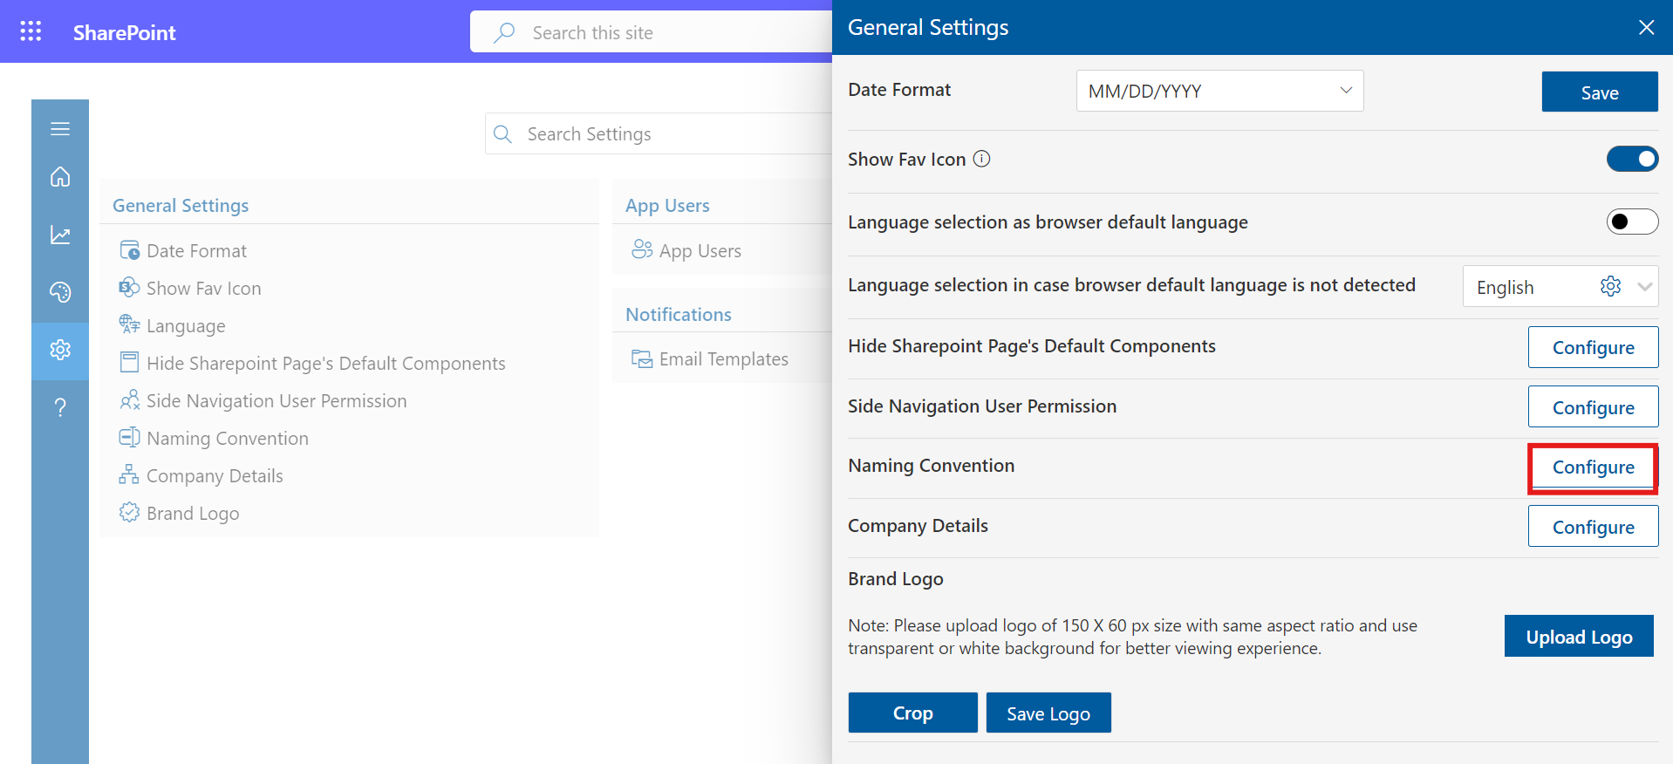Open Show Fav Icon in the settings list

pyautogui.click(x=203, y=289)
